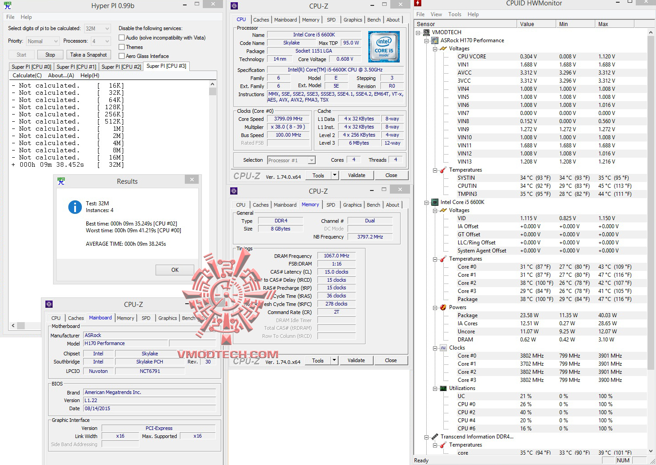
Task: Click the HWMonitor vertical scrollbar down arrow
Action: (651, 451)
